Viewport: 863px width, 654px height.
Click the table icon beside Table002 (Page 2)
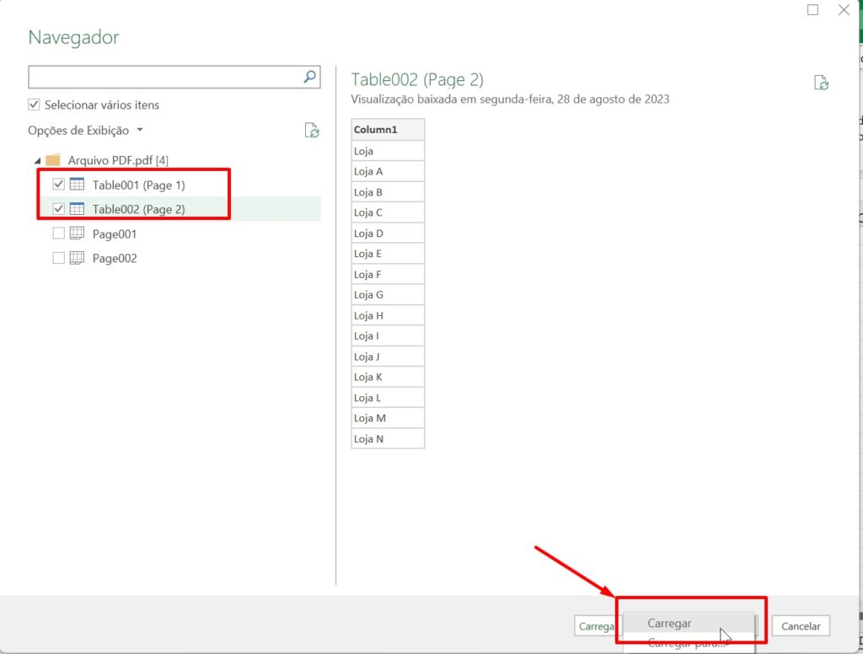tap(78, 209)
